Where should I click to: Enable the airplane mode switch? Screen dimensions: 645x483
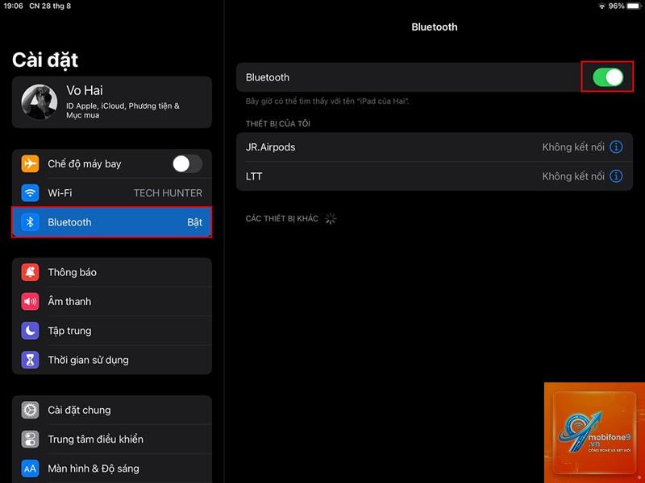pos(187,164)
